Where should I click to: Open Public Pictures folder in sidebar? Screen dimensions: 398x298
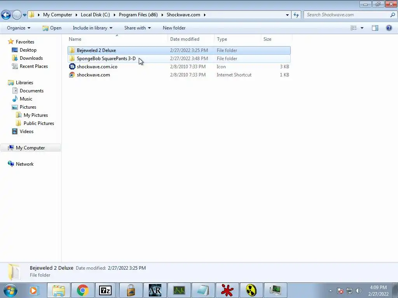tap(39, 123)
